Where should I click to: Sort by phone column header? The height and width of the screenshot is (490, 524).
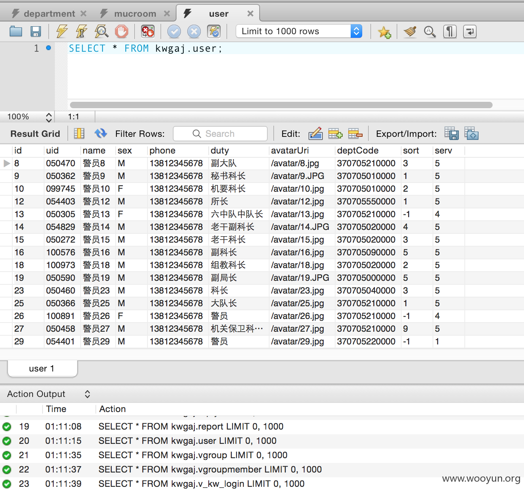point(178,151)
